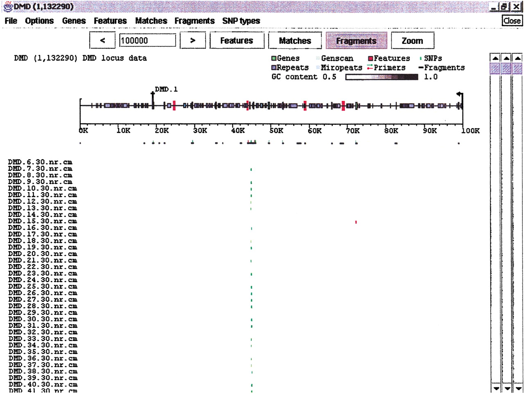The width and height of the screenshot is (524, 394).
Task: Open the File menu
Action: pyautogui.click(x=11, y=21)
